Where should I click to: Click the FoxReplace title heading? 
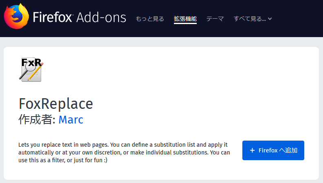click(56, 104)
